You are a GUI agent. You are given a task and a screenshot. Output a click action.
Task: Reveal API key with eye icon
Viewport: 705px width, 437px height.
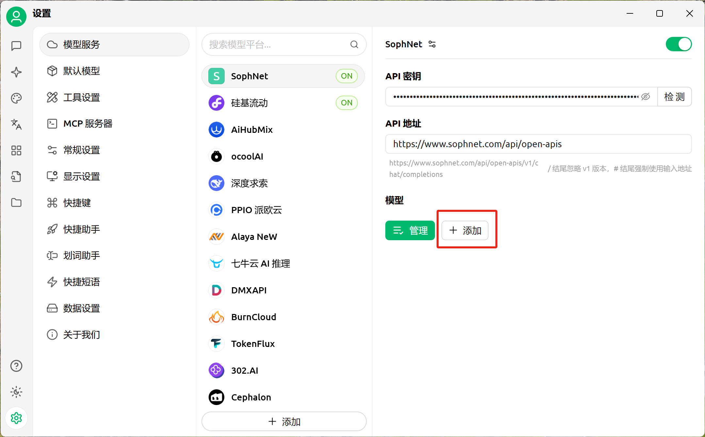point(646,97)
